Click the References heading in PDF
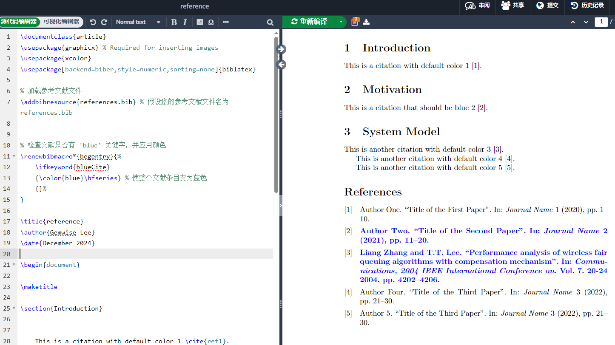Viewport: 615px width, 345px height. 373,192
